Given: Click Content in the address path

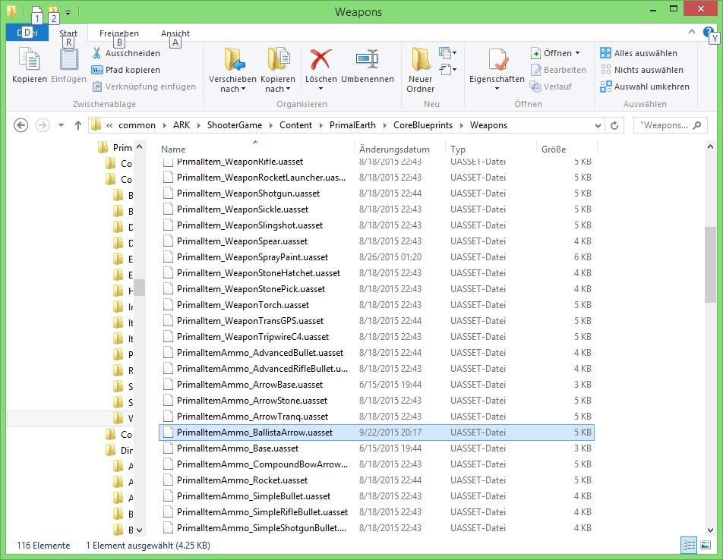Looking at the screenshot, I should (296, 125).
